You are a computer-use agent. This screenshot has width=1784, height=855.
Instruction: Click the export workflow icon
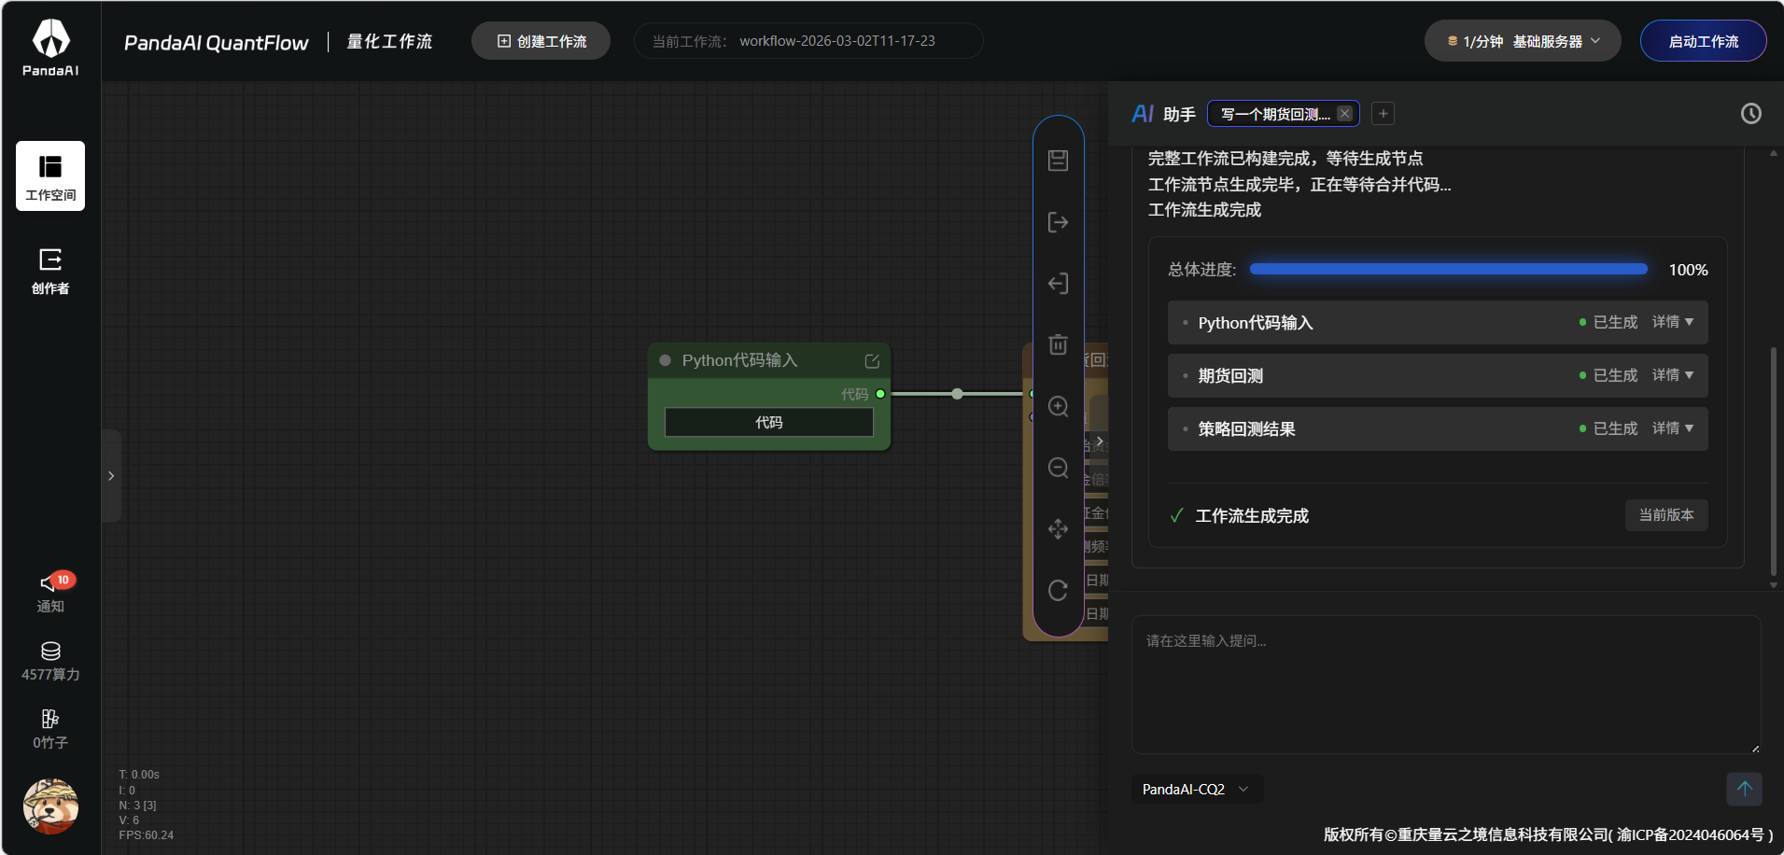[1058, 222]
